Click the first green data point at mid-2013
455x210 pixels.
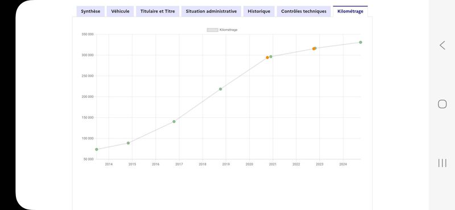click(97, 149)
